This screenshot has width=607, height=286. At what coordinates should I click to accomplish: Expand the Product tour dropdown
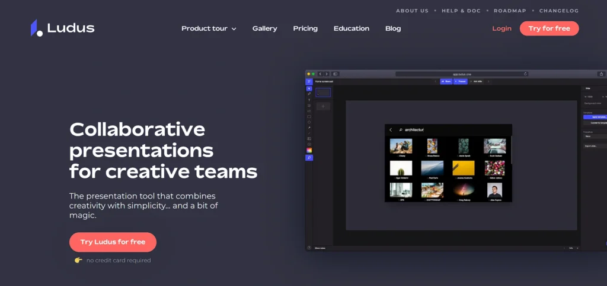209,28
